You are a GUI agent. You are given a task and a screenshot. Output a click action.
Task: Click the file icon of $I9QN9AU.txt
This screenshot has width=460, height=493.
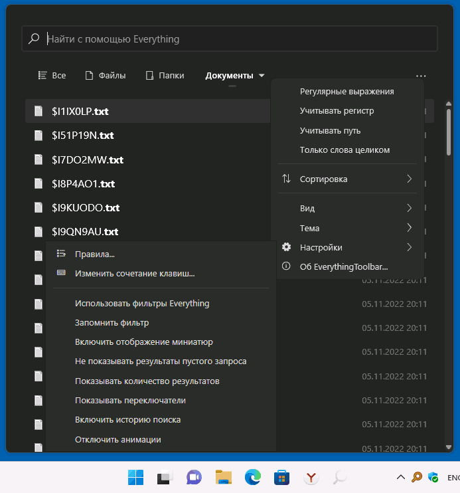38,231
